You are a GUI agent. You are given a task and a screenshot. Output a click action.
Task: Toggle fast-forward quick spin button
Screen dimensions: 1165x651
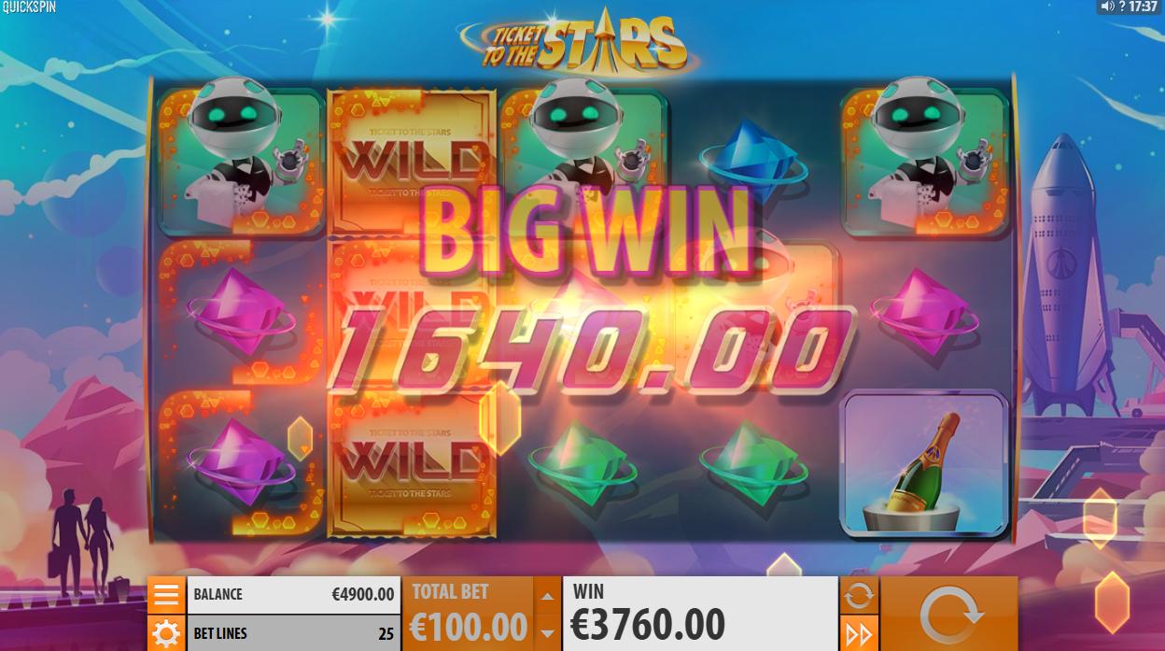coord(858,633)
